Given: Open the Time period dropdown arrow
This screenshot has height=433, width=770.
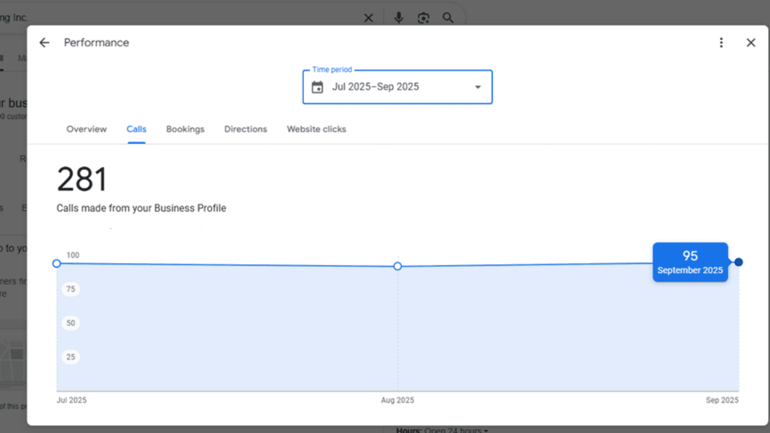Looking at the screenshot, I should pyautogui.click(x=478, y=87).
